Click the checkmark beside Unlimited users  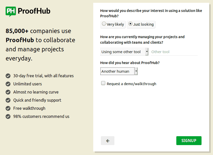click(x=8, y=84)
